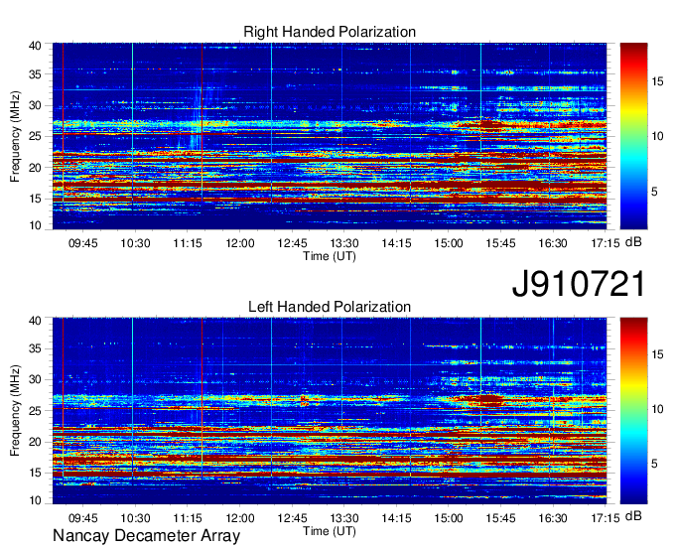Screen dimensions: 675x548
Task: Click 25 MHz tick on Left Handed frequency axis
Action: coord(35,411)
